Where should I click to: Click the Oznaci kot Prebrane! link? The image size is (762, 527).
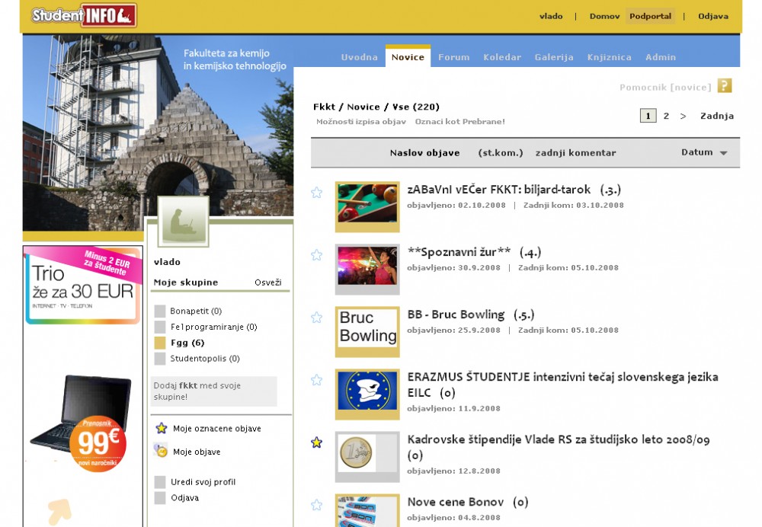click(x=459, y=122)
